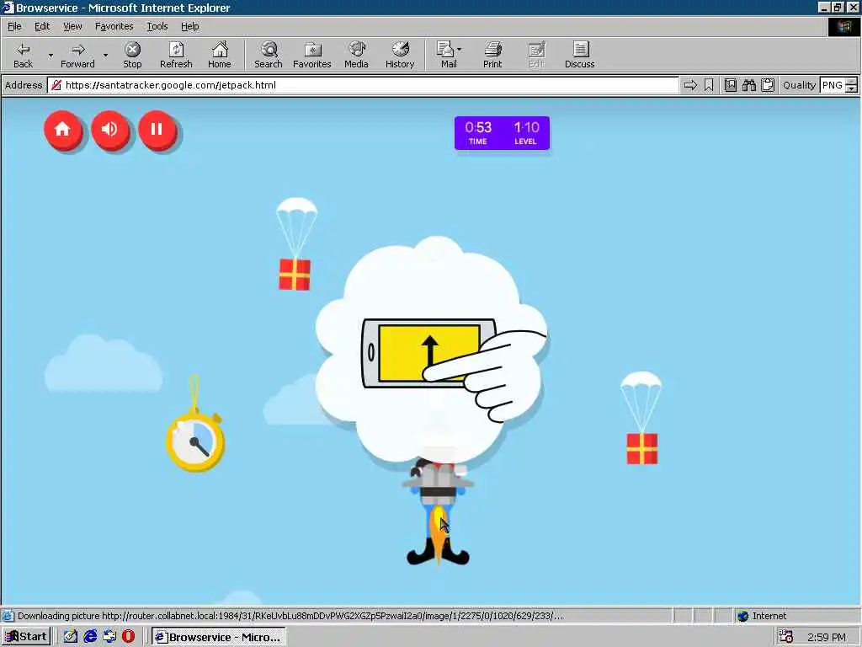The image size is (862, 647).
Task: Click the Back toolbar button
Action: pos(23,55)
